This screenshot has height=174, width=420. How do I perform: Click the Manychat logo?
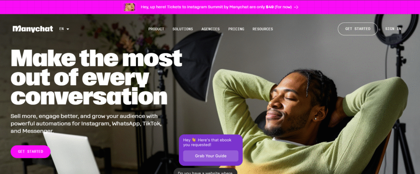click(x=33, y=29)
